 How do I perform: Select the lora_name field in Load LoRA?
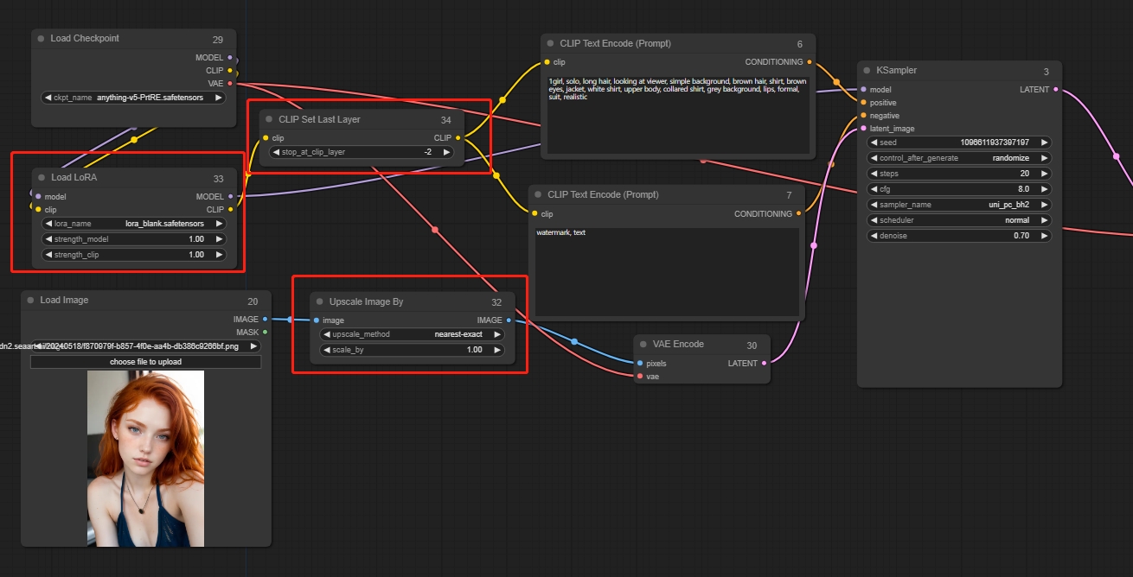click(x=134, y=223)
